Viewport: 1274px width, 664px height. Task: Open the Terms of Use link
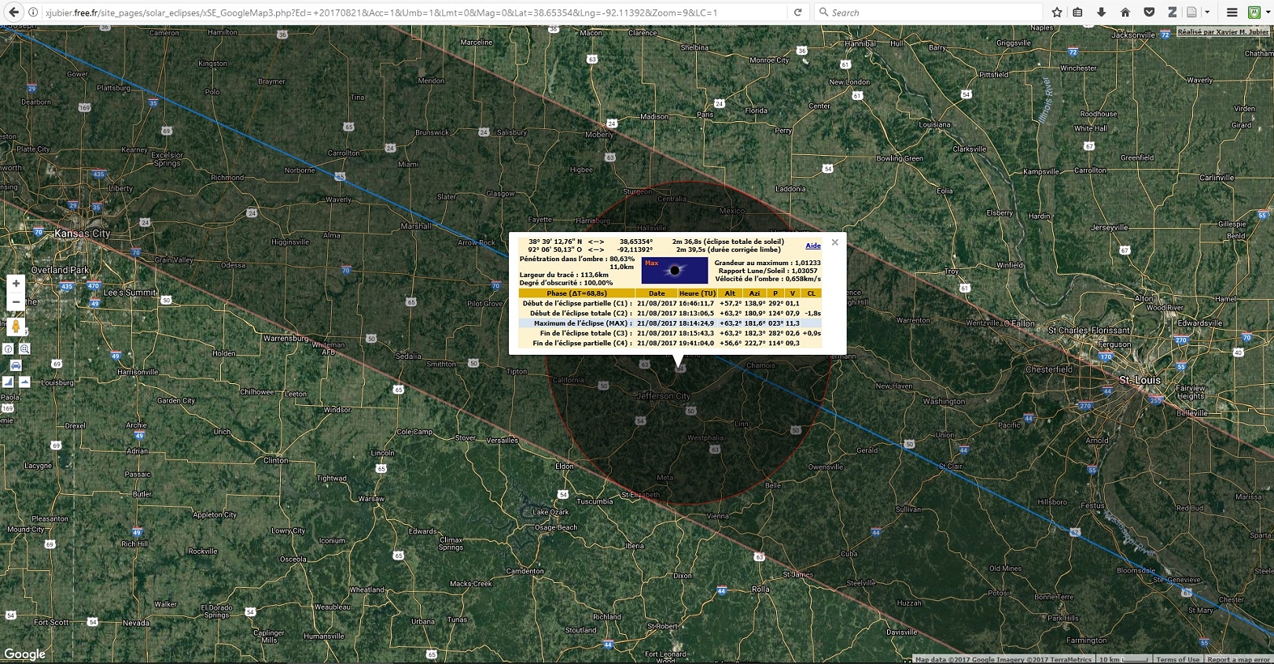point(1178,659)
